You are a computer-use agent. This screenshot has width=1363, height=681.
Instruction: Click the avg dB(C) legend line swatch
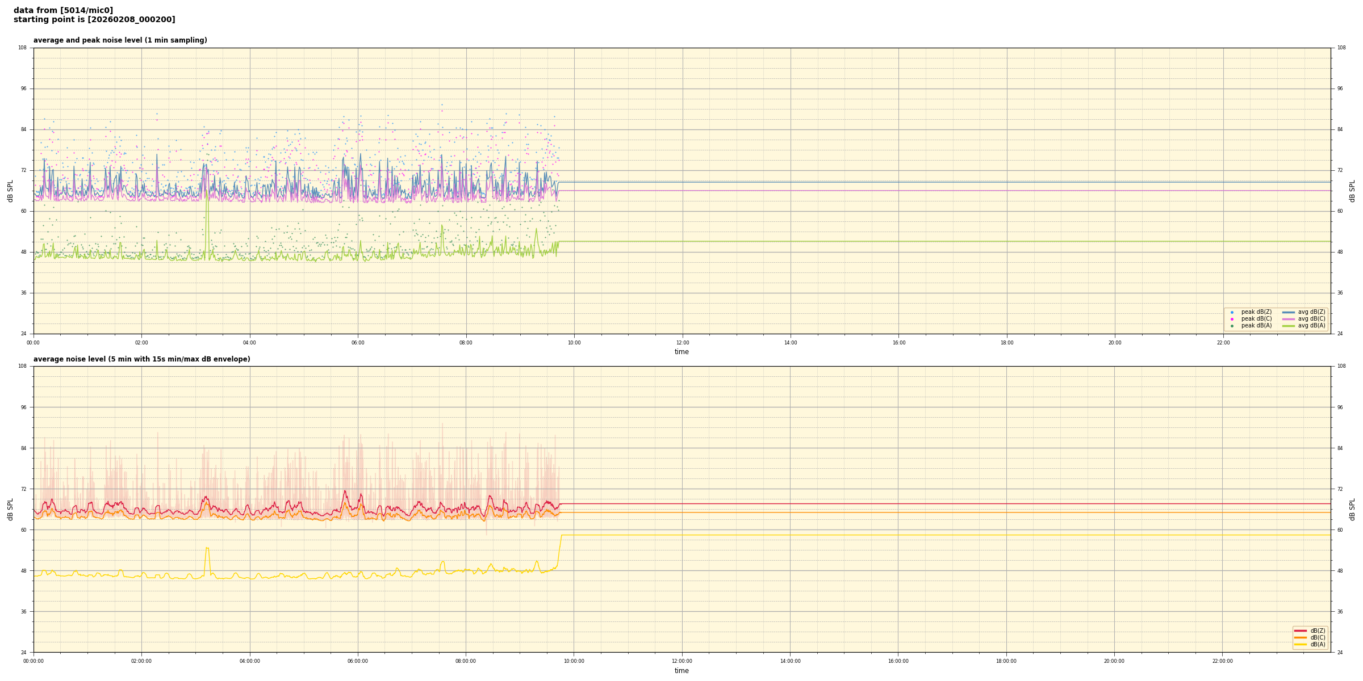(x=1289, y=319)
